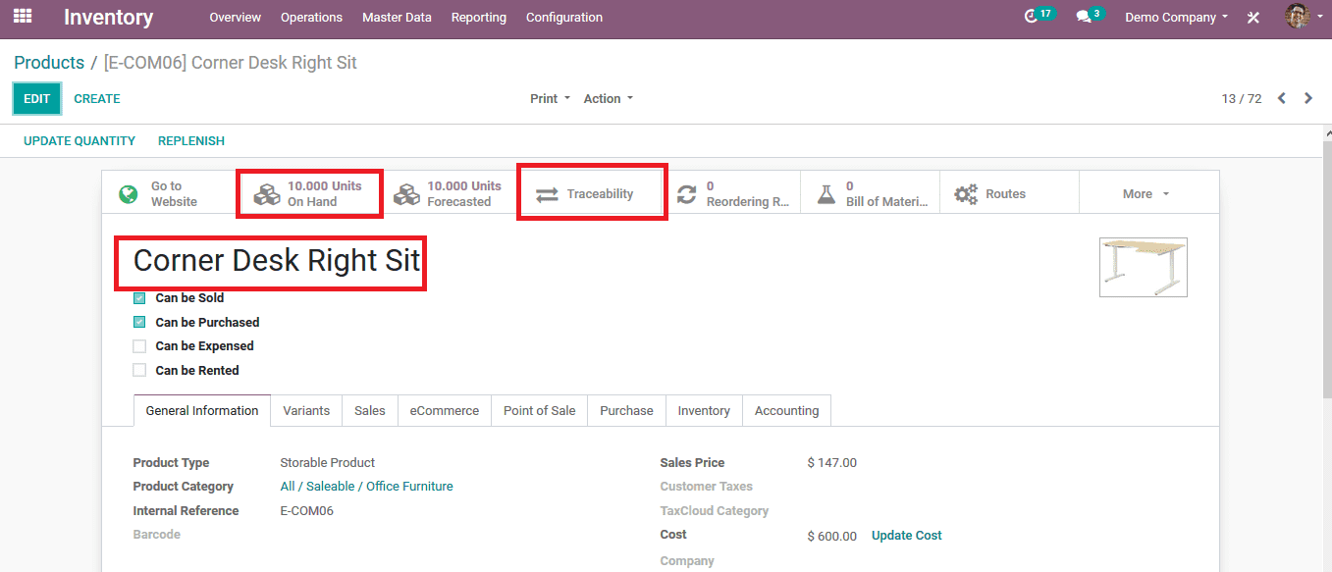Viewport: 1332px width, 572px height.
Task: Click the EDIT button
Action: click(37, 99)
